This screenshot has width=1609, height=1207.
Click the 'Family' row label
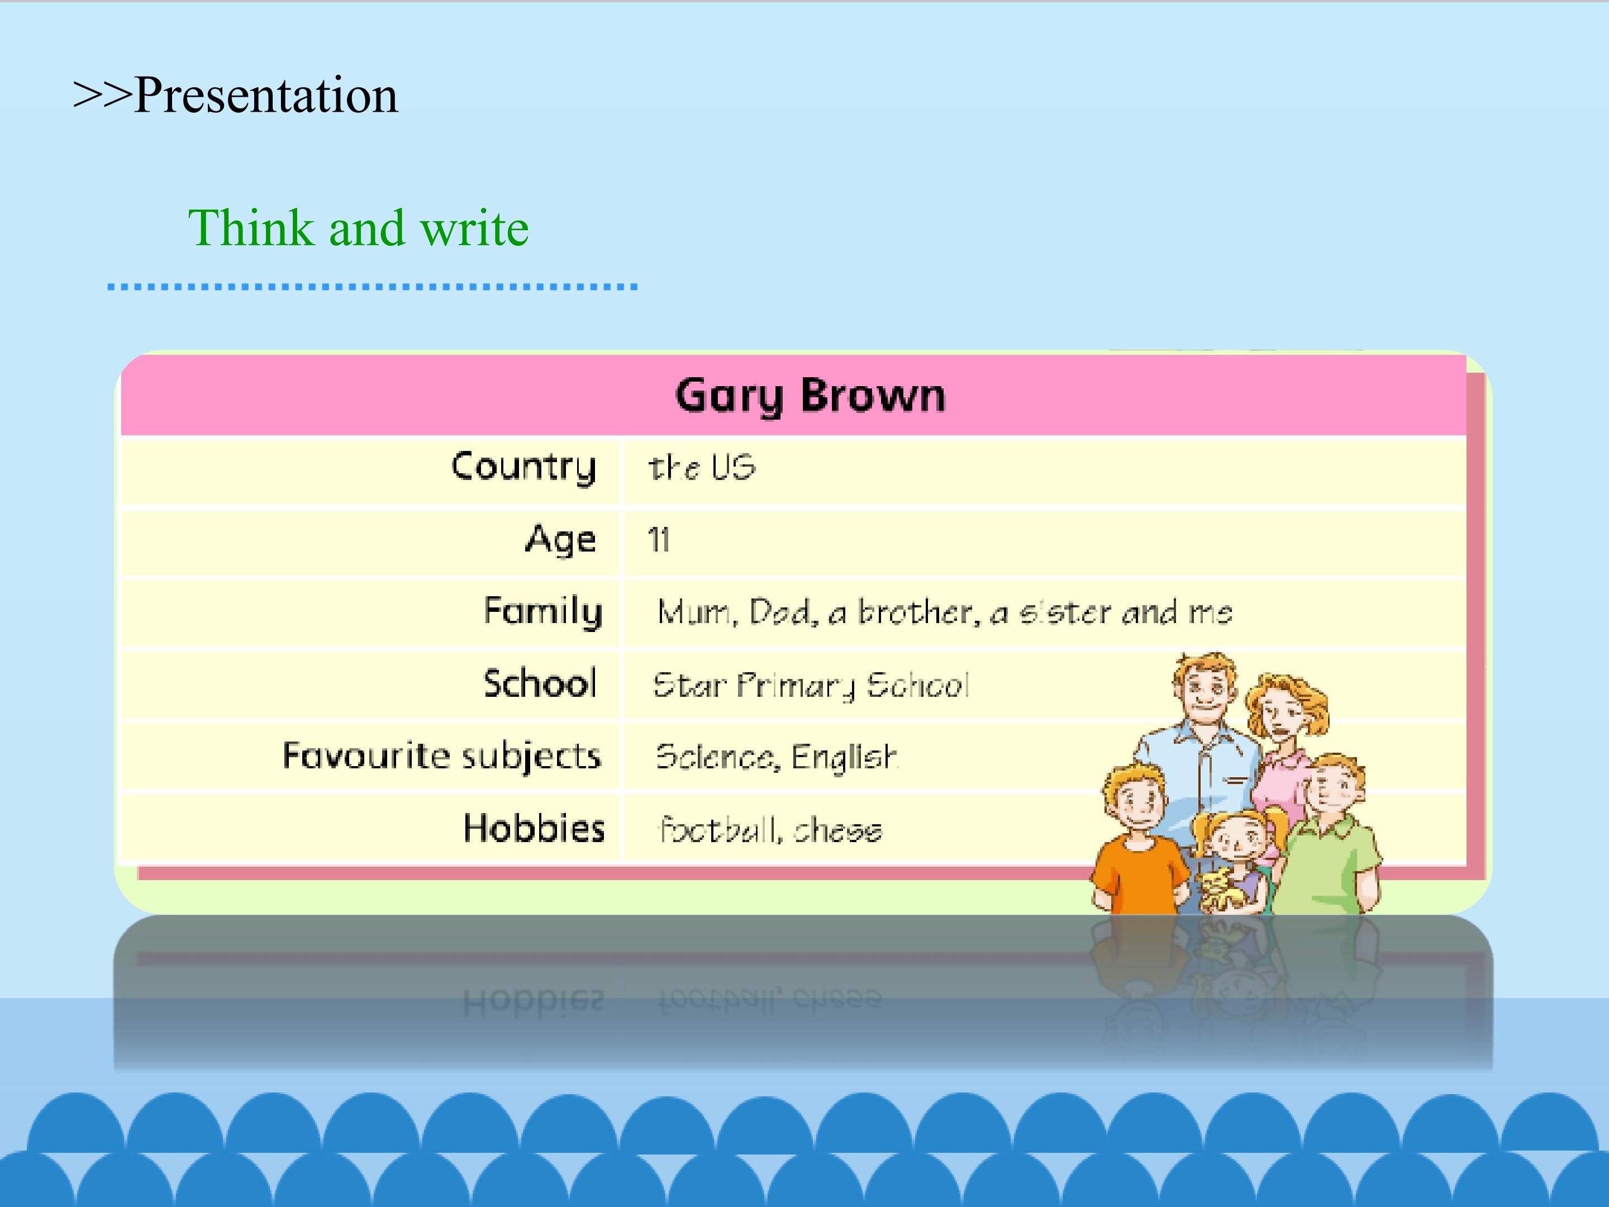pos(544,611)
